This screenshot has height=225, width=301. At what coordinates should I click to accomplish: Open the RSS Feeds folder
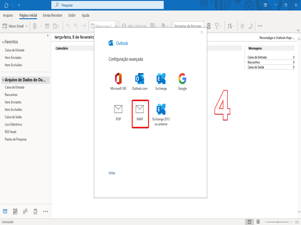click(x=11, y=132)
